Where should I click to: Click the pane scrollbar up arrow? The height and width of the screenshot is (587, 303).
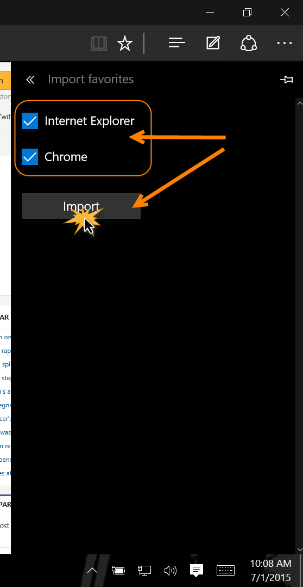[299, 102]
